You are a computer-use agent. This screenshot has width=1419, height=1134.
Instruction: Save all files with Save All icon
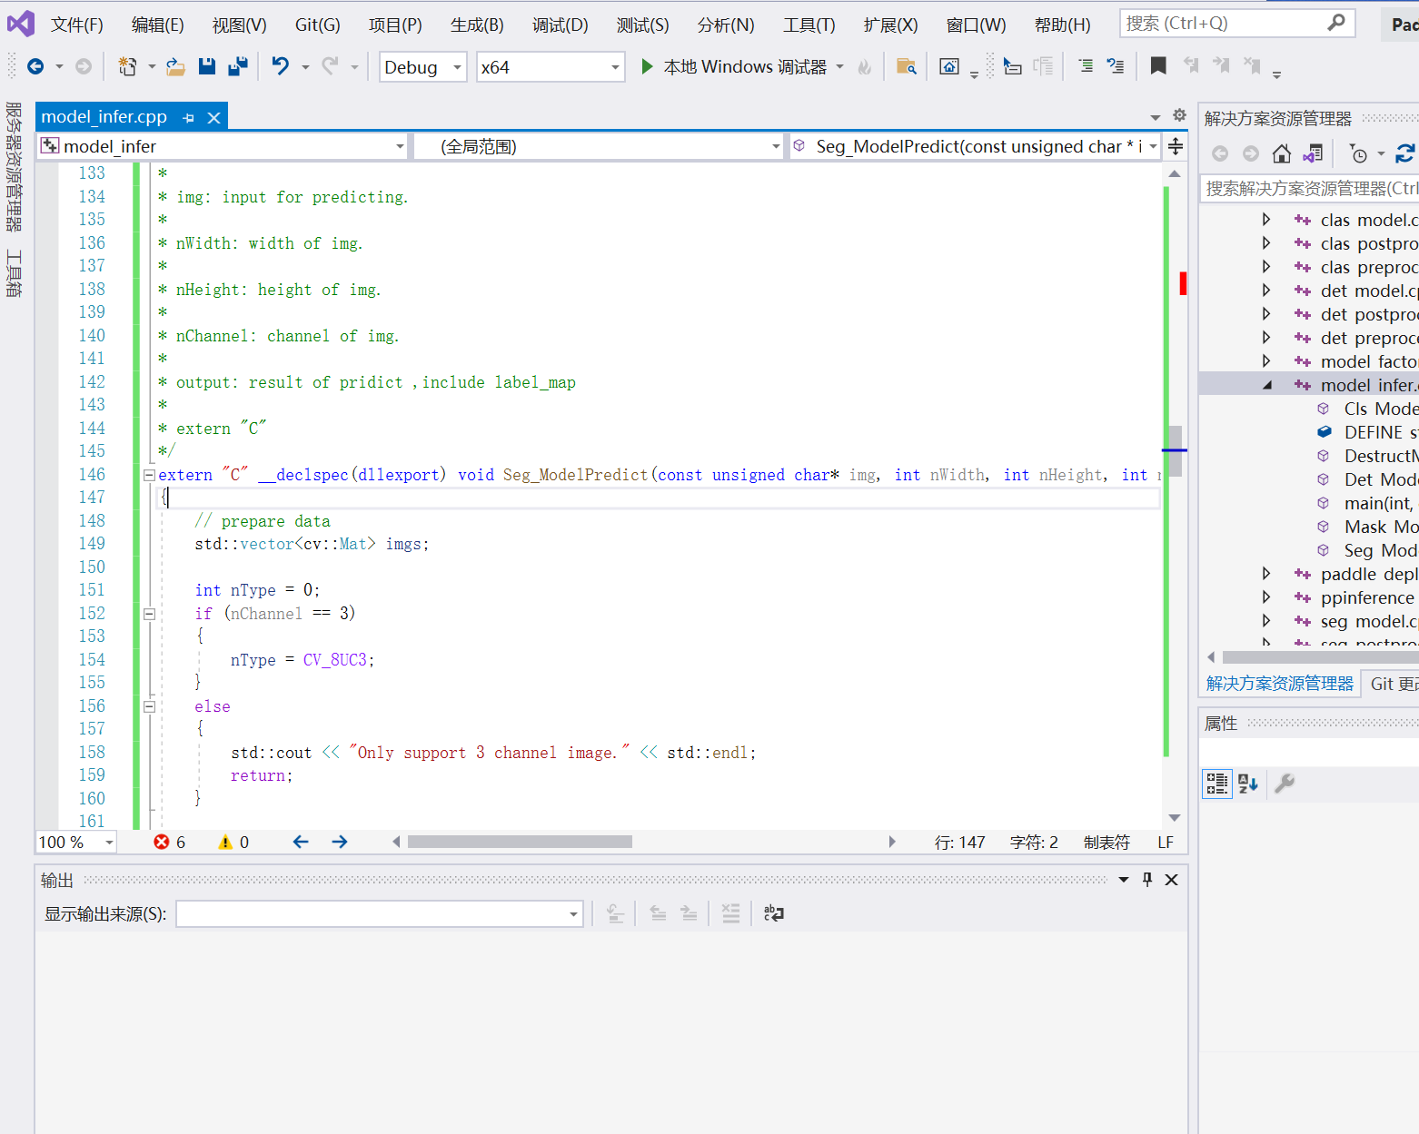(239, 66)
